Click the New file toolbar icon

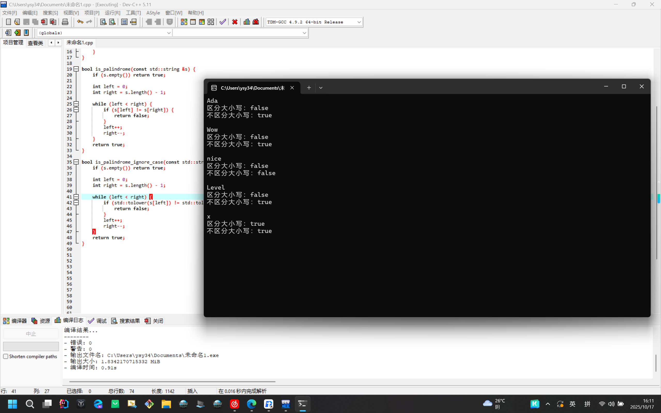pyautogui.click(x=9, y=22)
